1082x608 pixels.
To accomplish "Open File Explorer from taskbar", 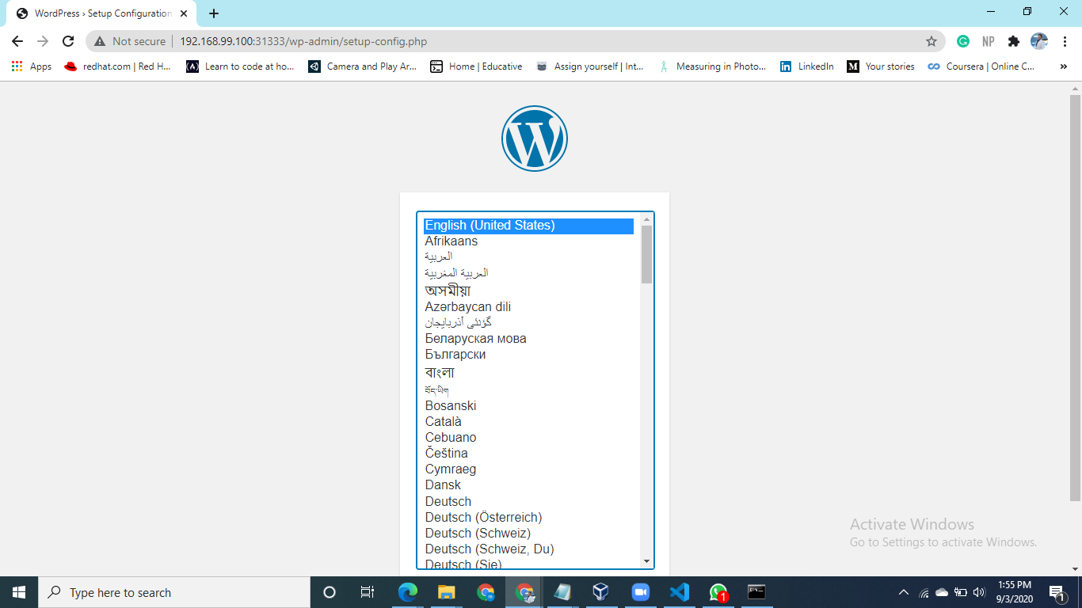I will coord(447,592).
